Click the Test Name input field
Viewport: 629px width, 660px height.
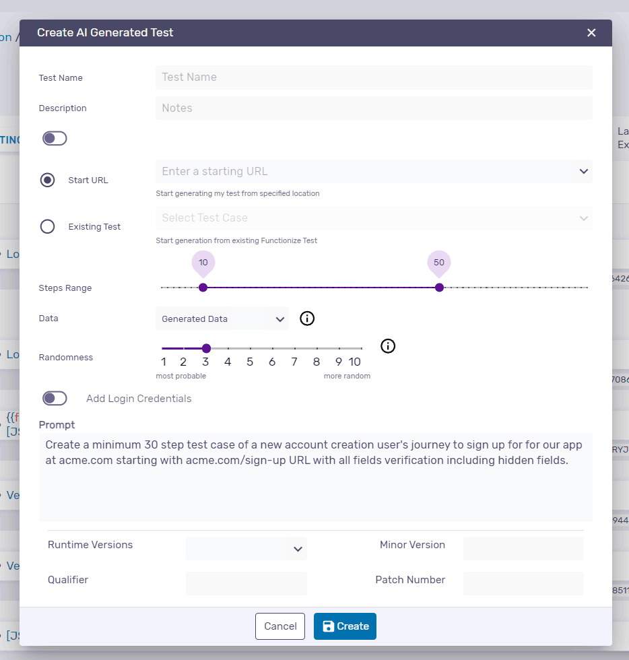coord(374,77)
